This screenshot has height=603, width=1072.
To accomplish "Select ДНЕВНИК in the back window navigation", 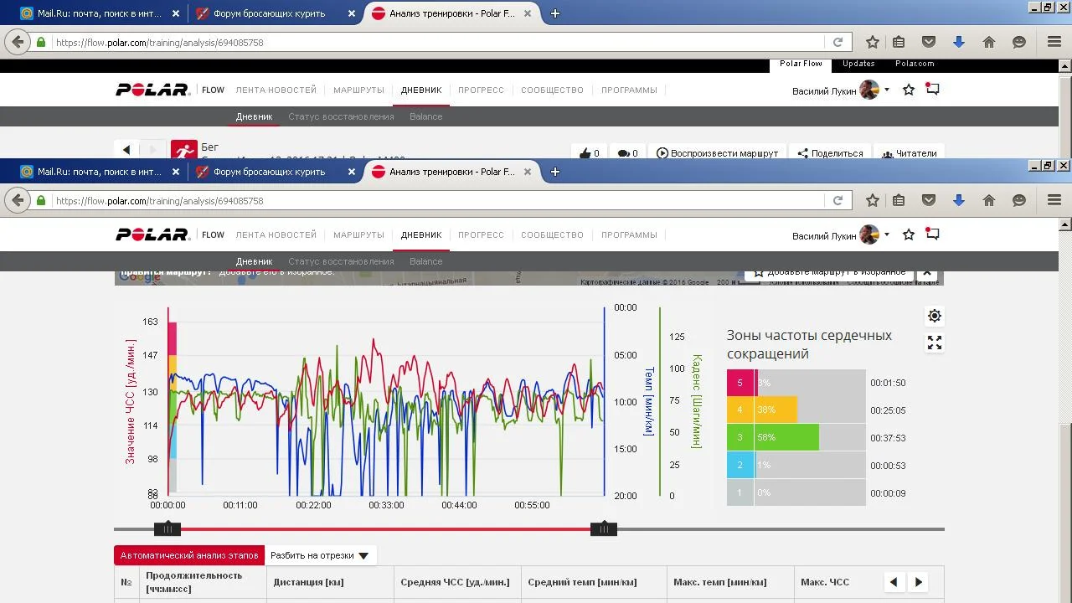I will click(421, 90).
